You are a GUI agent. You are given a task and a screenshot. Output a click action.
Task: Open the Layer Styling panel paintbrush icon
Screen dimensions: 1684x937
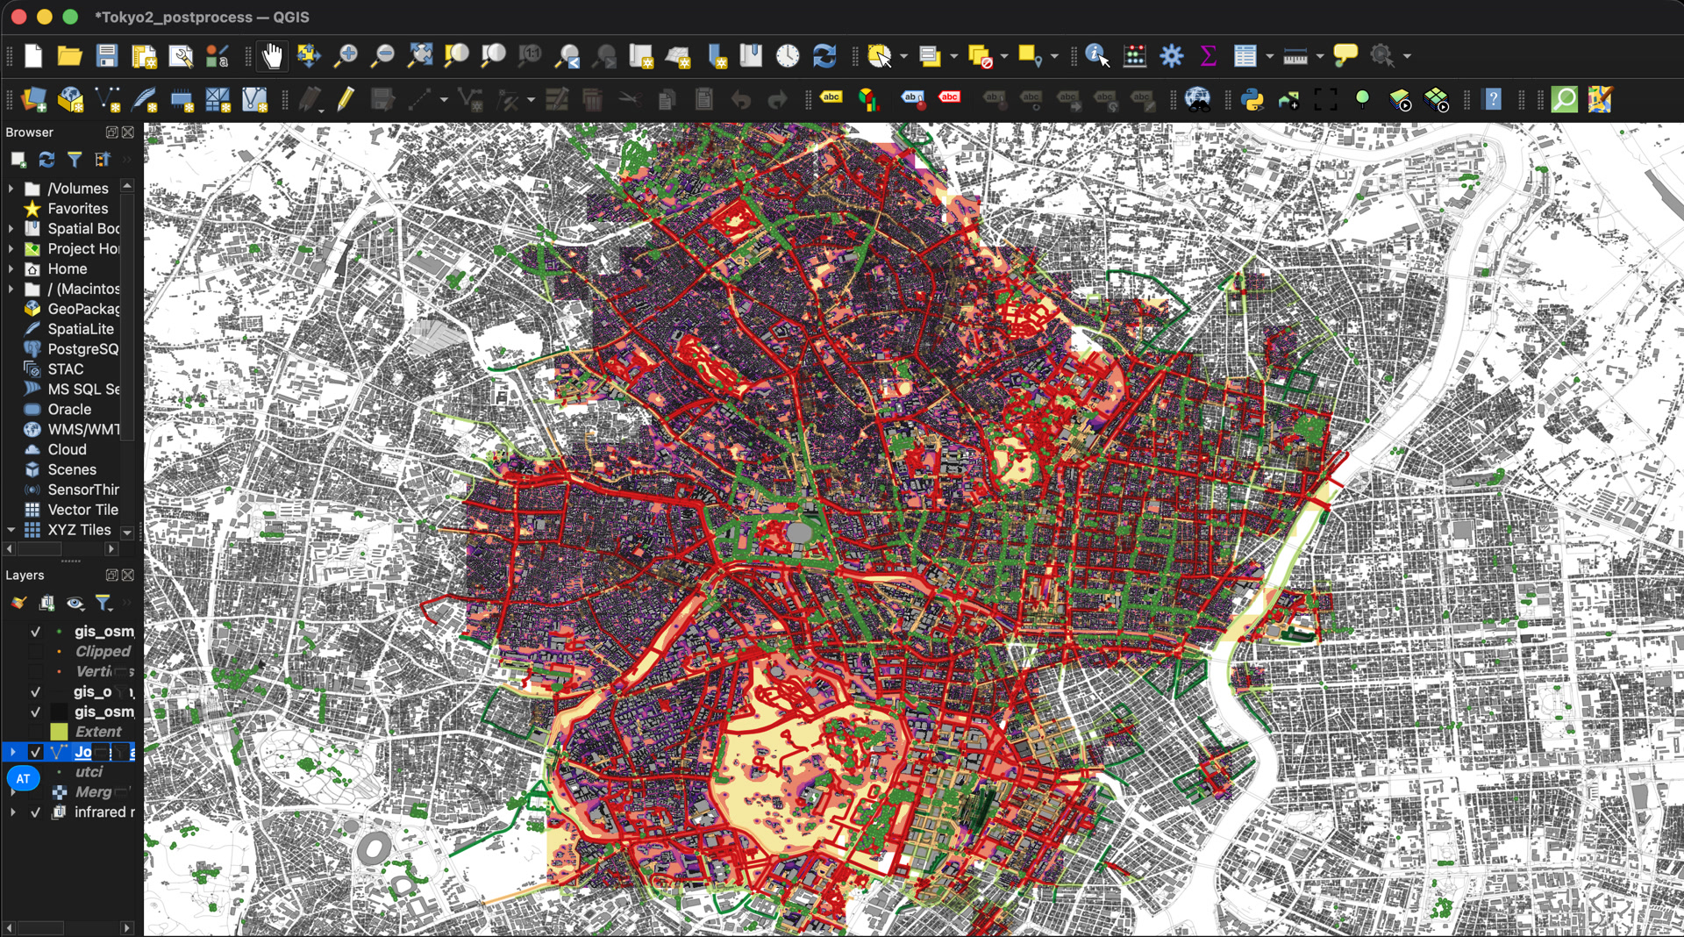(x=18, y=603)
